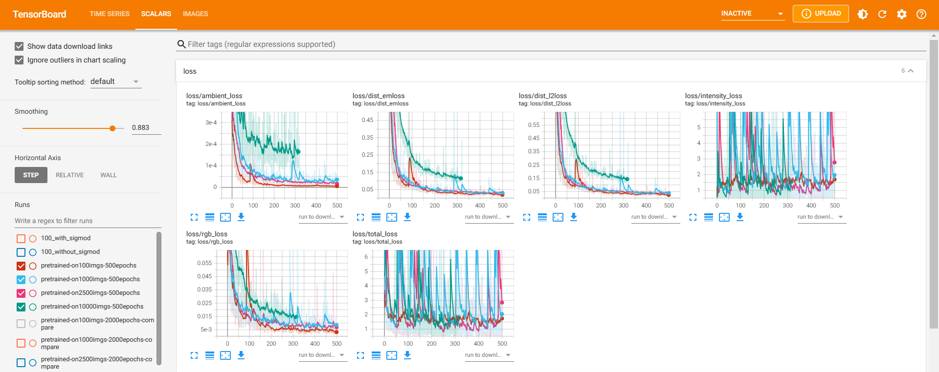Show only pretrained-on2500imgs-2000epochs-compare via radio

[x=33, y=363]
